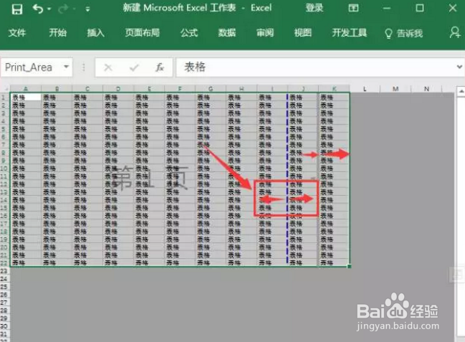Switch to the 页面布局 ribbon tab
Viewport: 465px width, 342px height.
pyautogui.click(x=143, y=33)
